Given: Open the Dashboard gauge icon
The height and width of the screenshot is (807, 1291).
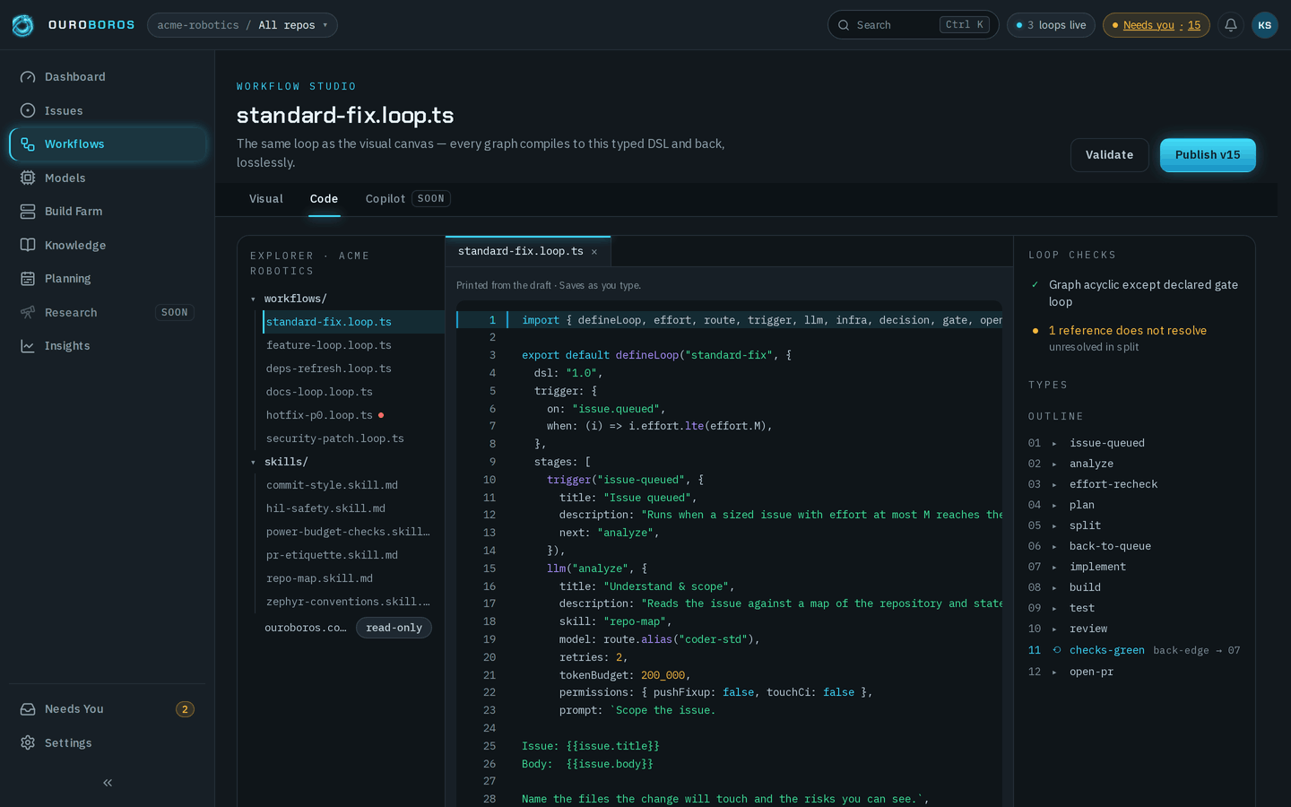Looking at the screenshot, I should [x=28, y=77].
